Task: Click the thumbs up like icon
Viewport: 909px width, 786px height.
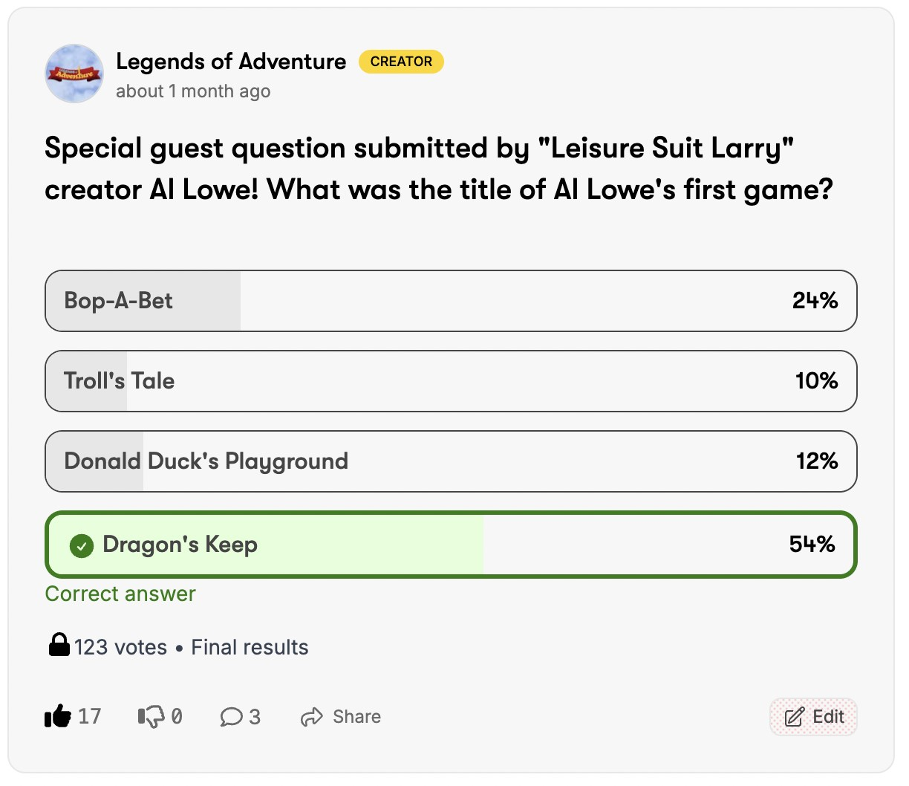Action: pyautogui.click(x=58, y=716)
